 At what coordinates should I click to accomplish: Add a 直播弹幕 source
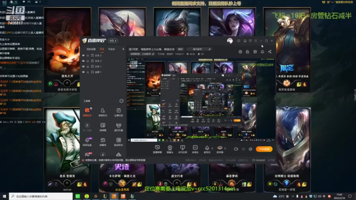158,149
